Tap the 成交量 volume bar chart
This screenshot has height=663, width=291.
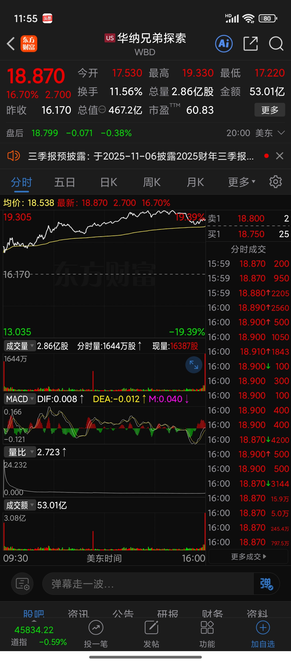tap(104, 372)
